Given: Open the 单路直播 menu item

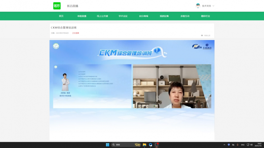Looking at the screenshot, I should point(82,16).
